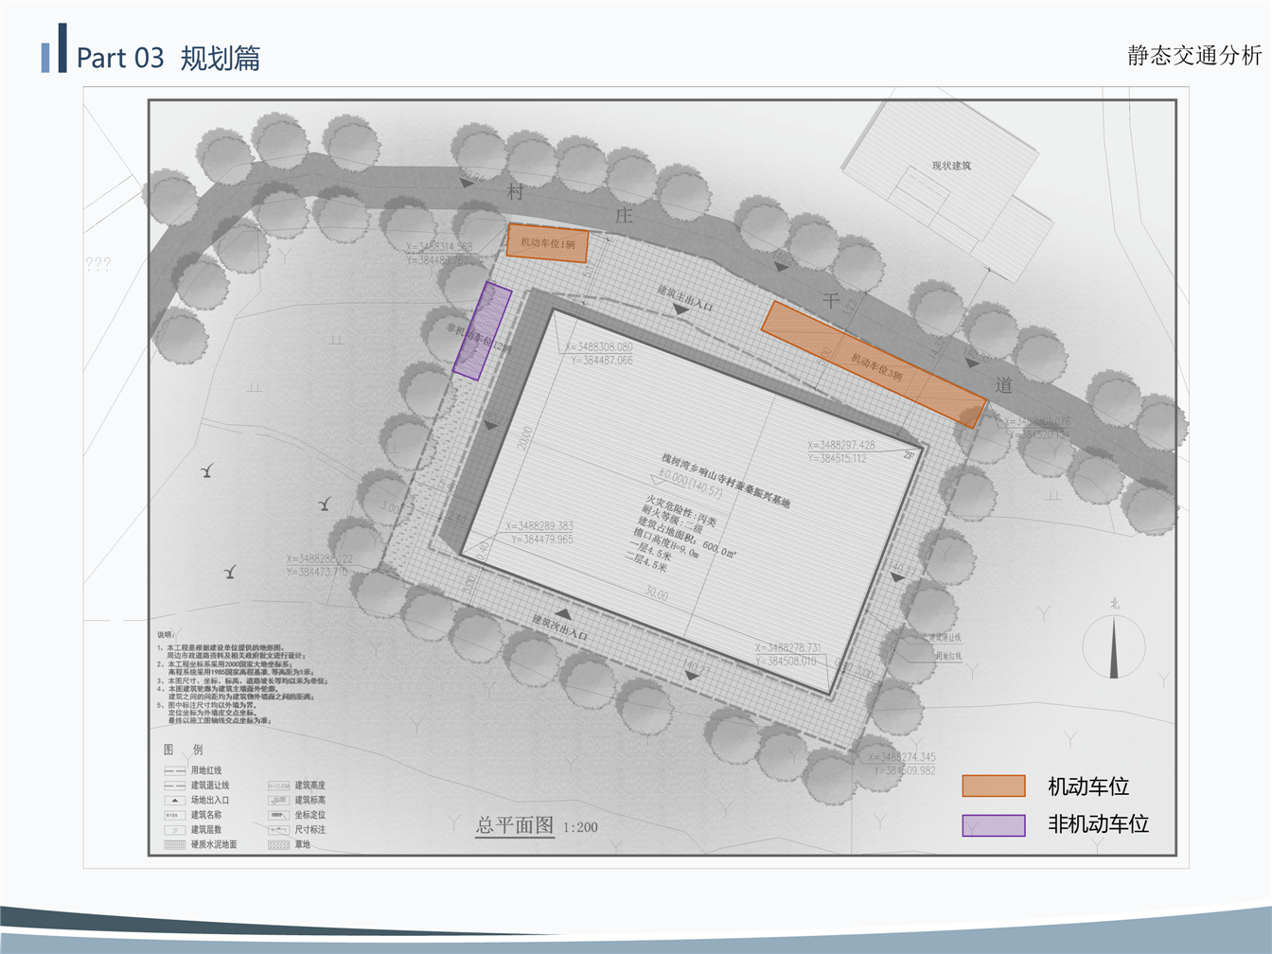Image resolution: width=1272 pixels, height=954 pixels.
Task: Select the orange 机动车位1辆 parking block
Action: (x=547, y=243)
